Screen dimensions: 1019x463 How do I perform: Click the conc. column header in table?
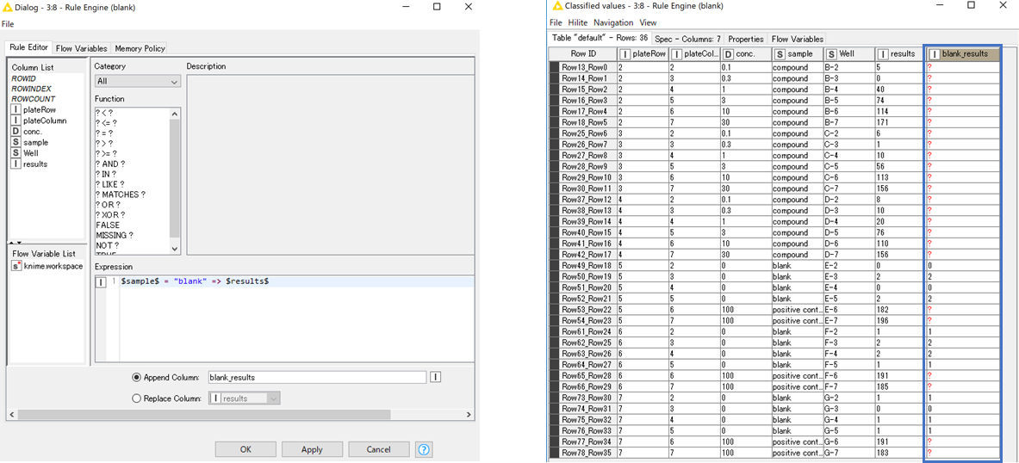(745, 54)
